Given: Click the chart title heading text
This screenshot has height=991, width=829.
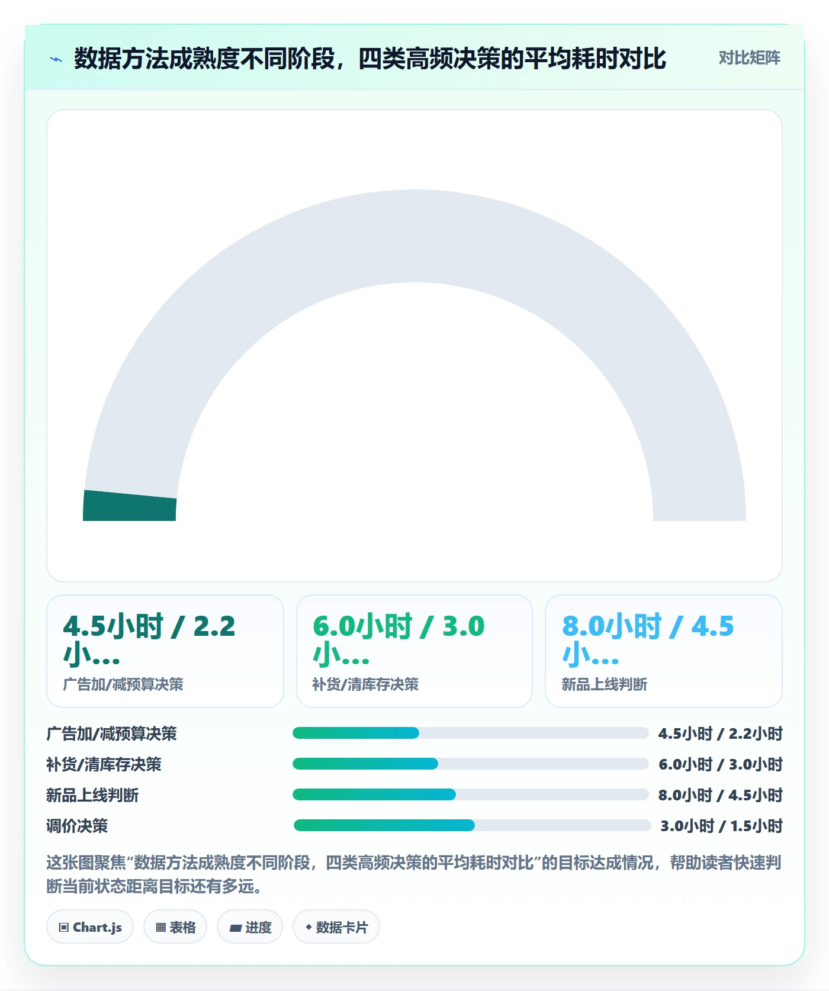Looking at the screenshot, I should pos(370,59).
